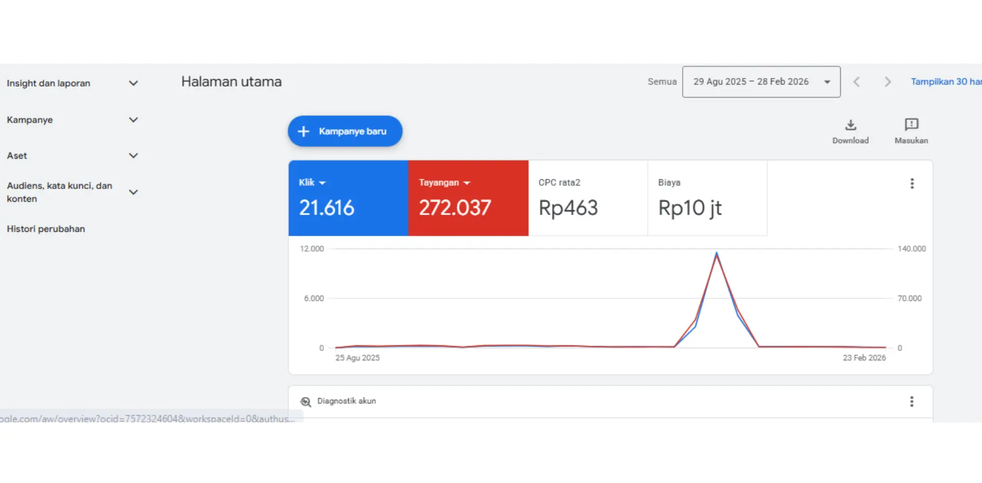The image size is (982, 483).
Task: Expand Insight dan laporan section
Action: [x=133, y=83]
